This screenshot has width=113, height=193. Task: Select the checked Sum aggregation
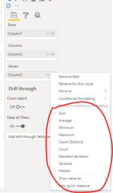80,113
